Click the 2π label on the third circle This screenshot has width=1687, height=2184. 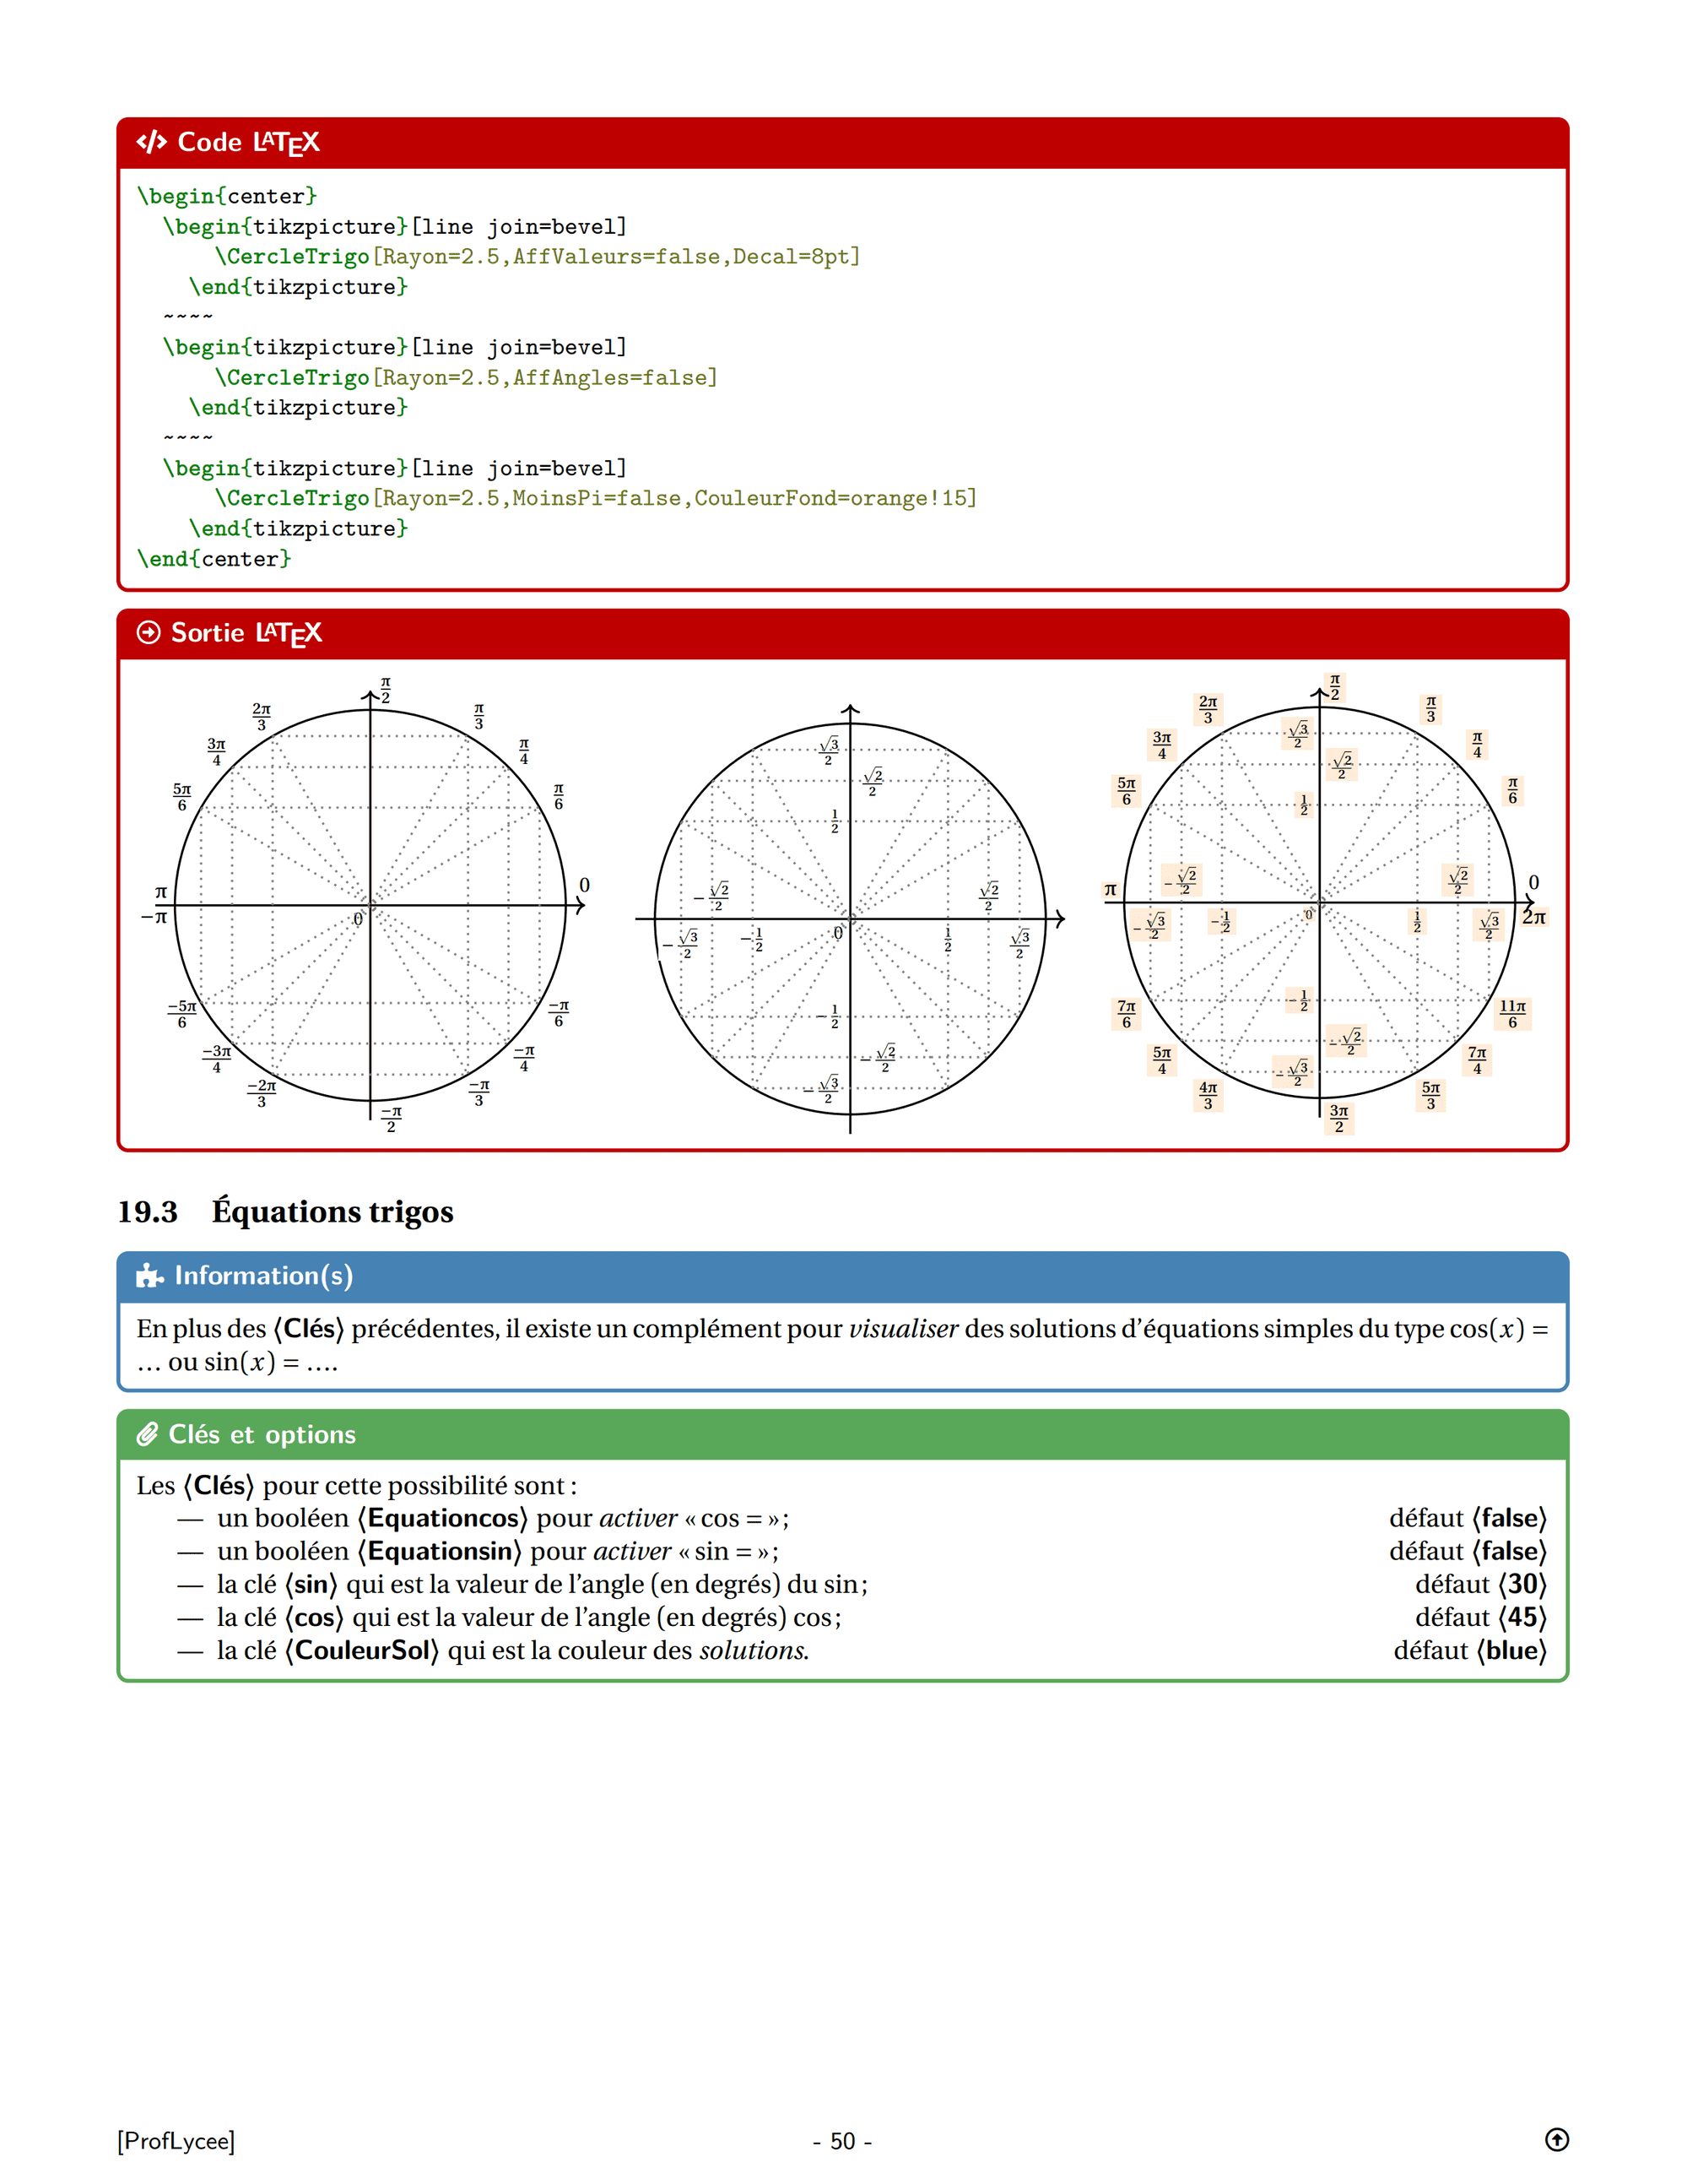tap(1534, 917)
